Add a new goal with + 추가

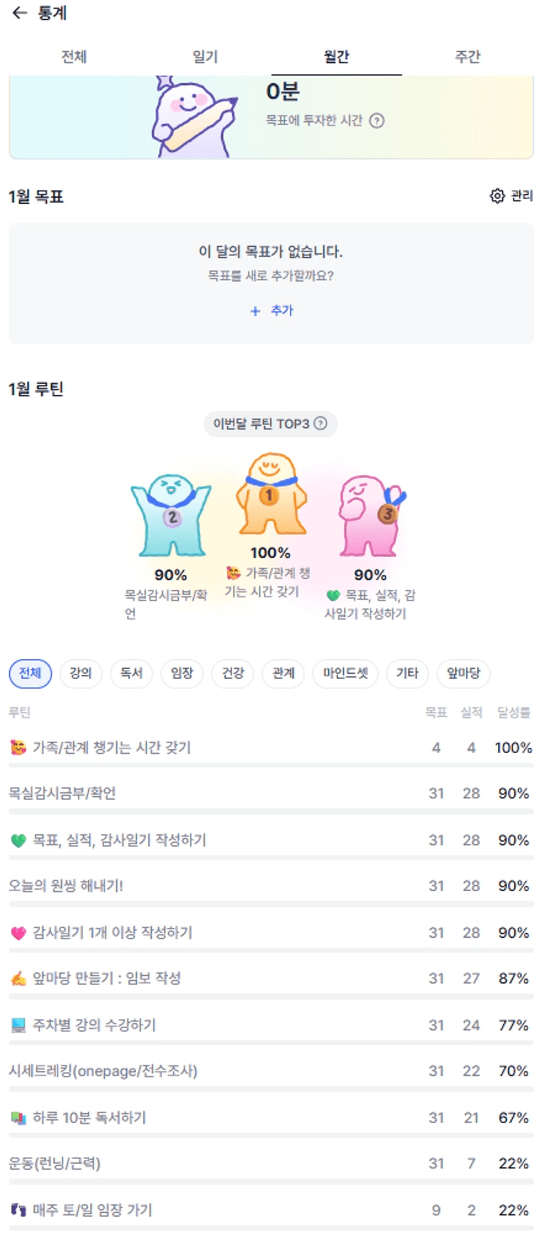271,311
